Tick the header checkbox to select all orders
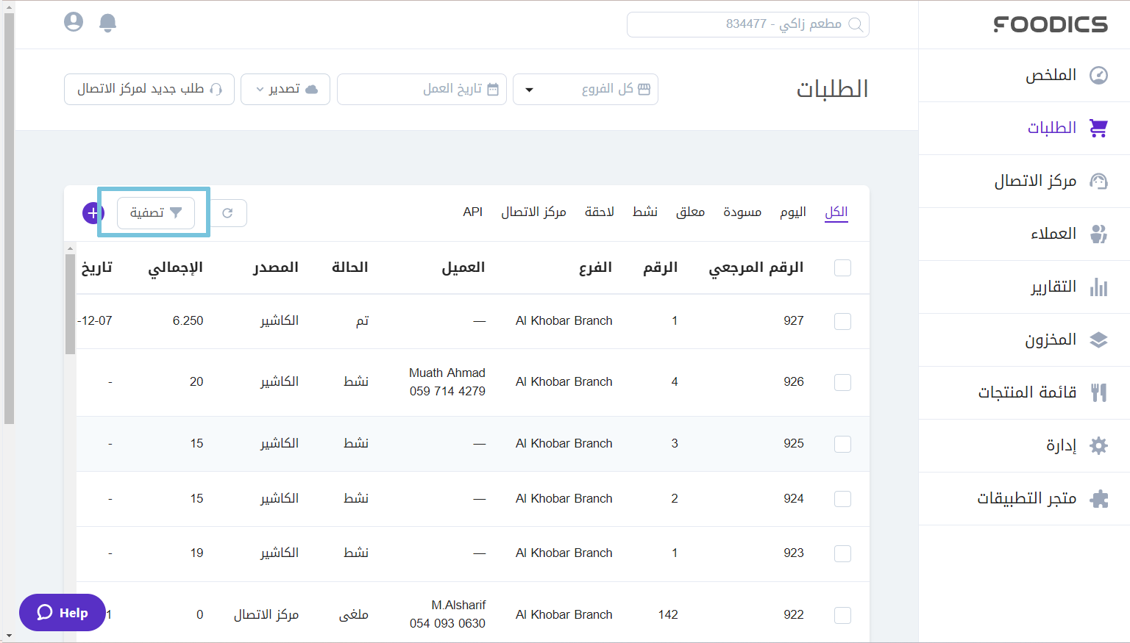 point(842,268)
